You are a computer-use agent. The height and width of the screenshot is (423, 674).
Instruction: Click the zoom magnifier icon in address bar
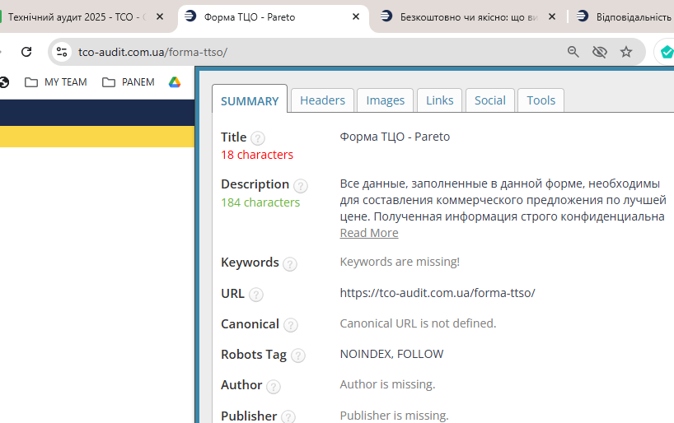(573, 52)
